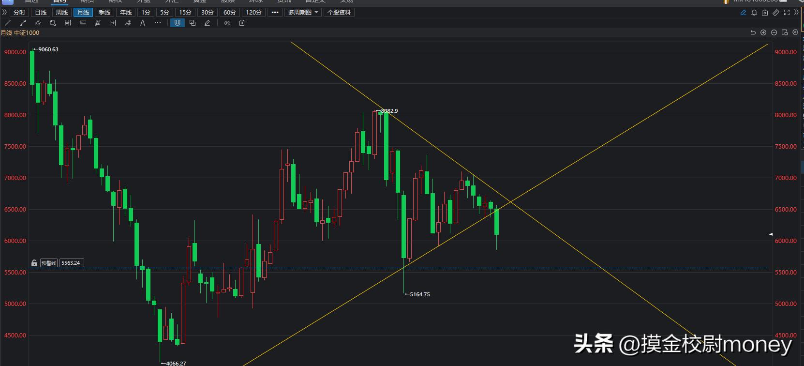Show more drawing tools via ellipsis

click(x=158, y=23)
